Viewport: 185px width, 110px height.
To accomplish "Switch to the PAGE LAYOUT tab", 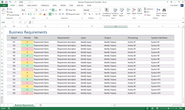I will click(32, 5).
